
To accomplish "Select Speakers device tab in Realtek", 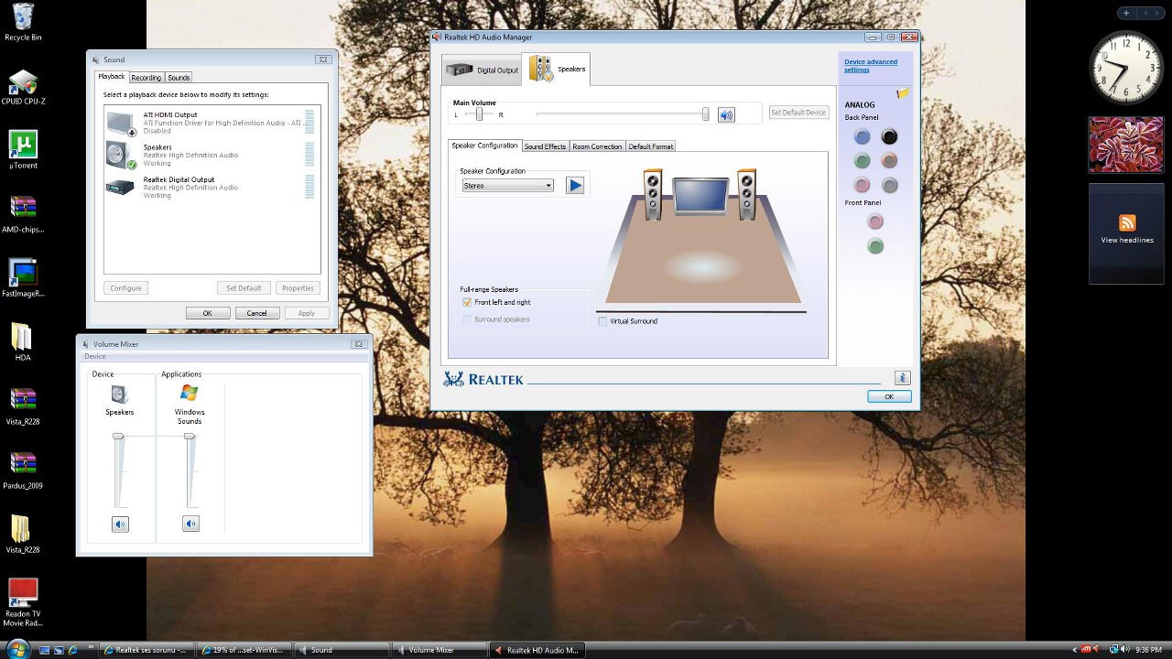I will (x=558, y=69).
